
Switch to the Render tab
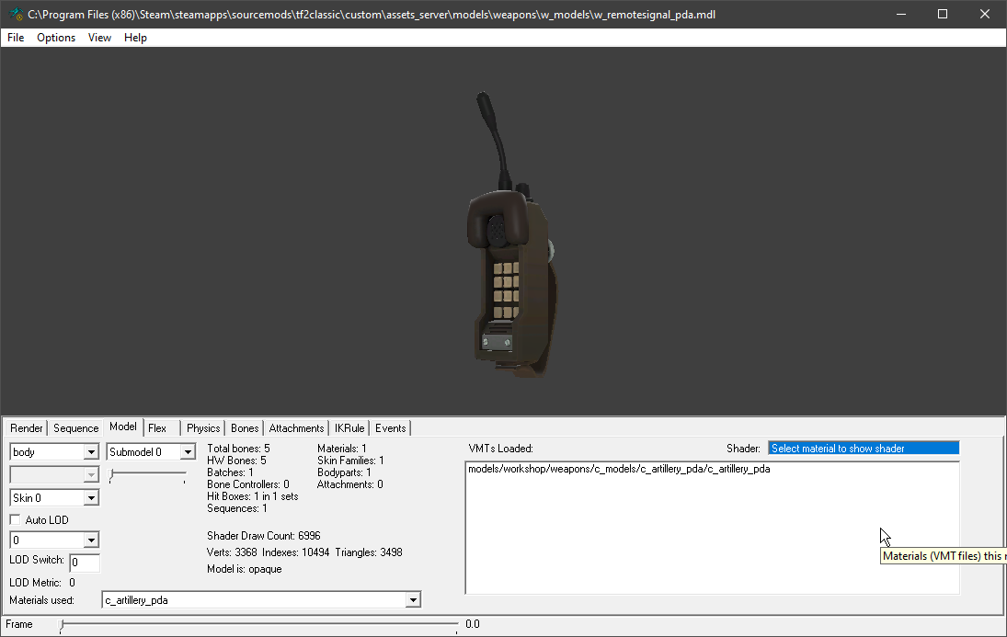(27, 428)
